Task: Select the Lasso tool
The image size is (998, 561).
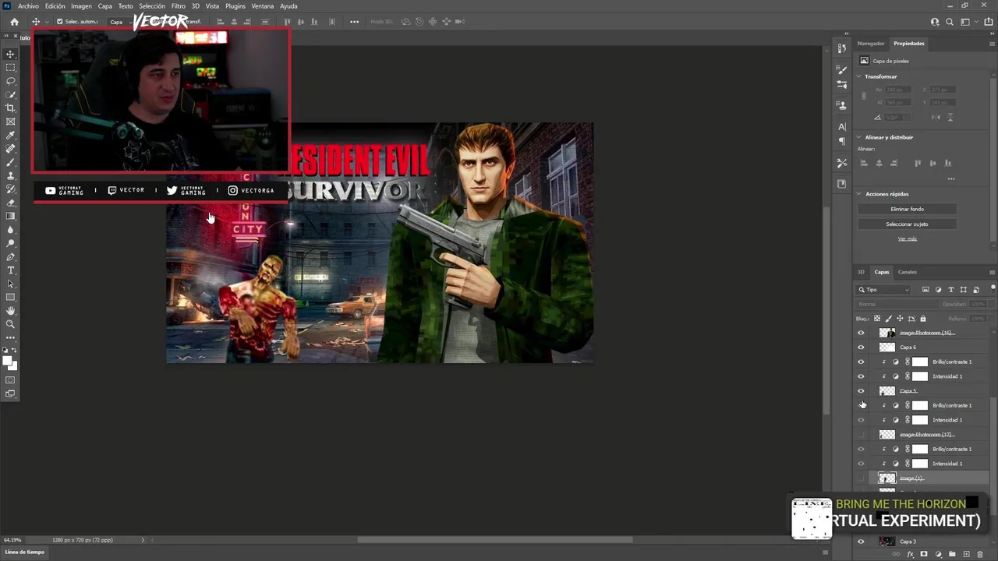Action: (11, 81)
